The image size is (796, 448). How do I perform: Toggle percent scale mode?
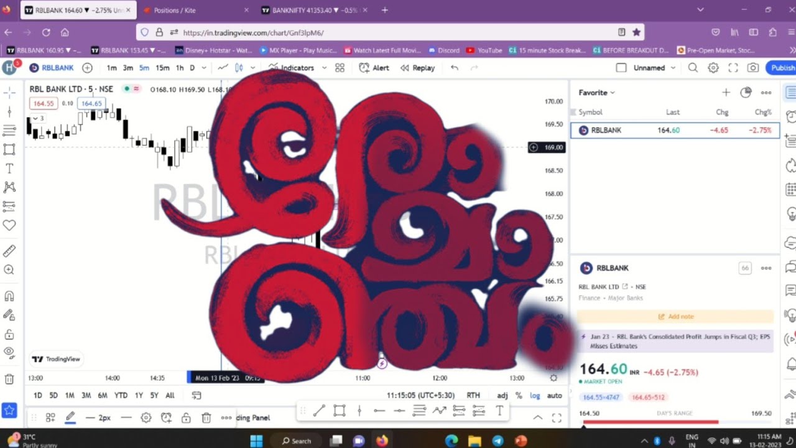pos(519,395)
